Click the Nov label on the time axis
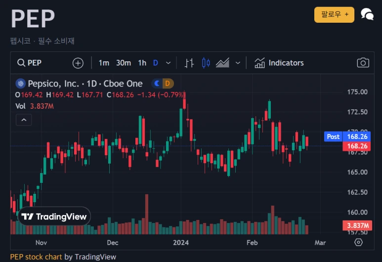 pos(41,243)
